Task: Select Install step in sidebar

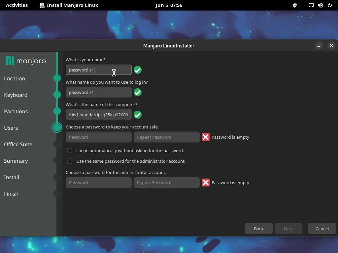Action: (12, 177)
